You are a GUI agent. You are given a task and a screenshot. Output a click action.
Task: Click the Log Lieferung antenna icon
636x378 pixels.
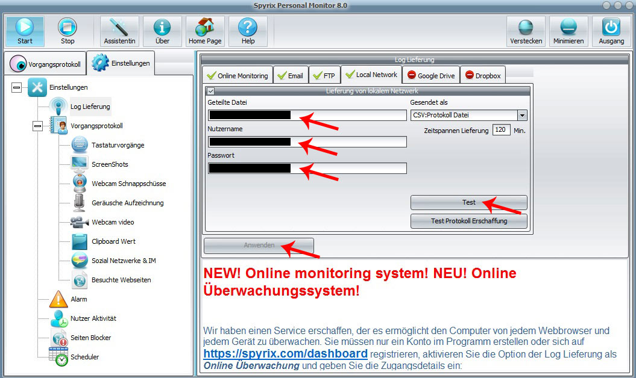click(58, 107)
